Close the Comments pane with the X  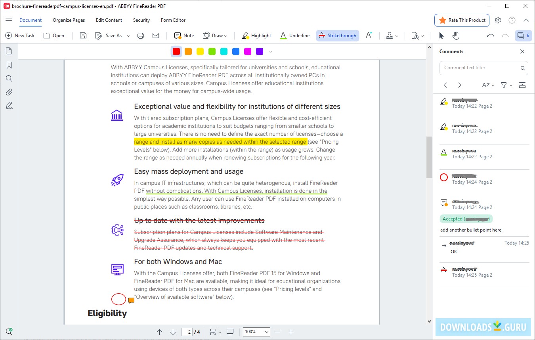(x=522, y=51)
